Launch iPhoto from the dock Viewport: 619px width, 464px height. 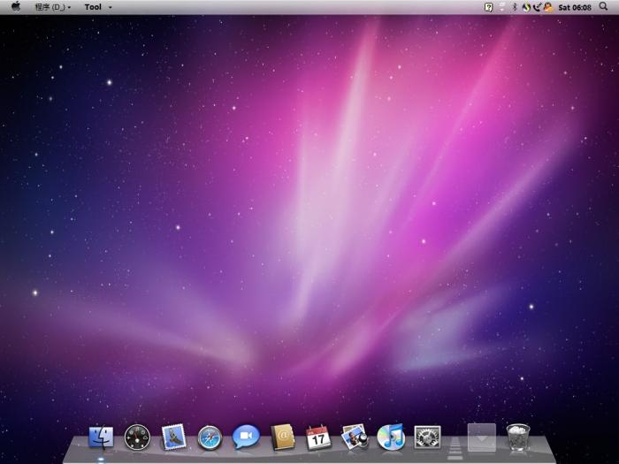pyautogui.click(x=355, y=437)
